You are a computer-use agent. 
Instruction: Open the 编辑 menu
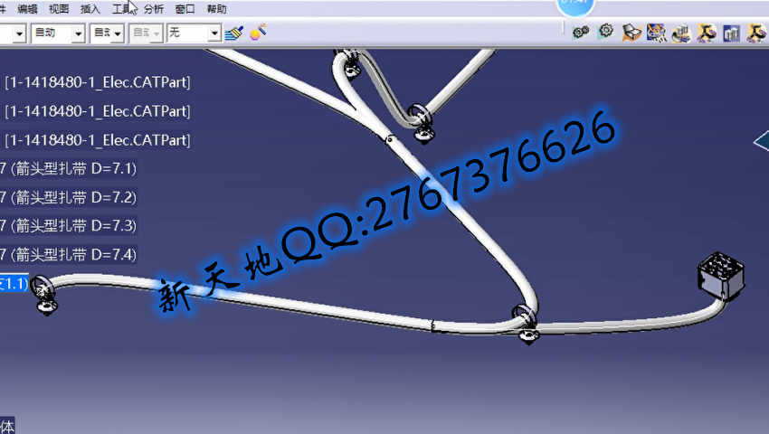coord(28,9)
